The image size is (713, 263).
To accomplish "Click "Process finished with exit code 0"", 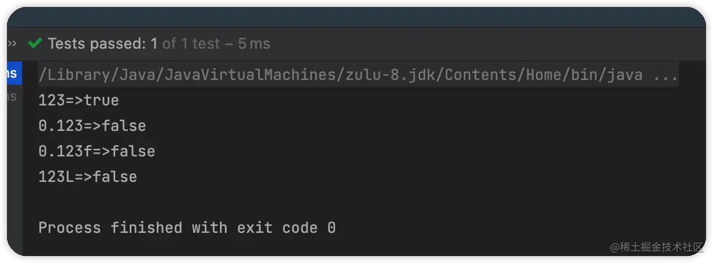I will click(187, 228).
